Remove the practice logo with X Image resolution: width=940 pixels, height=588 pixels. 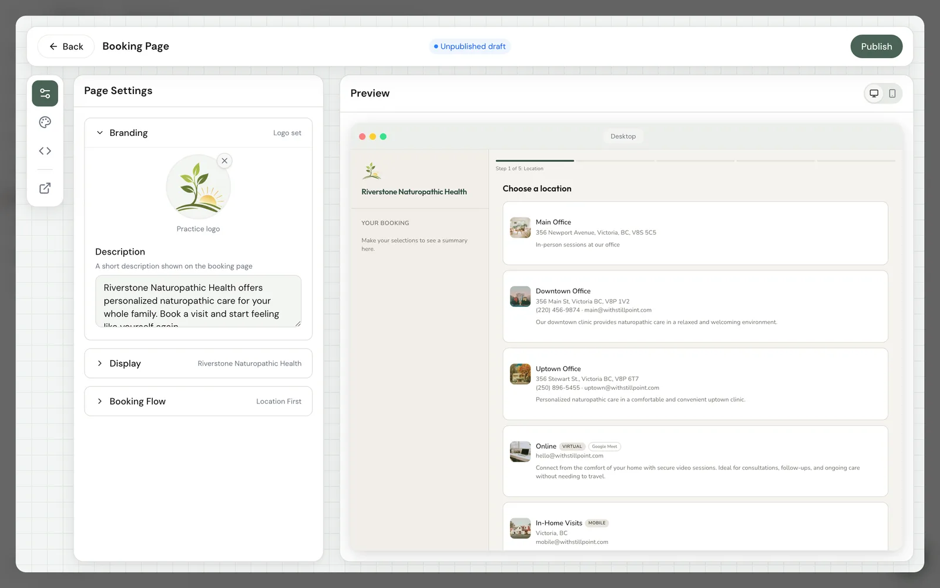tap(224, 161)
